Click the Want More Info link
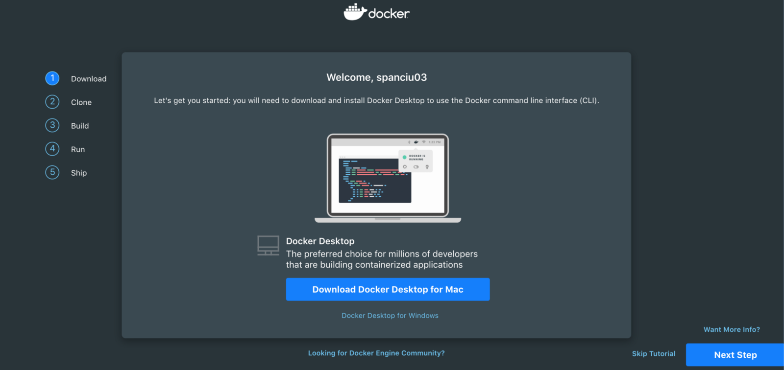784x370 pixels. pos(732,329)
